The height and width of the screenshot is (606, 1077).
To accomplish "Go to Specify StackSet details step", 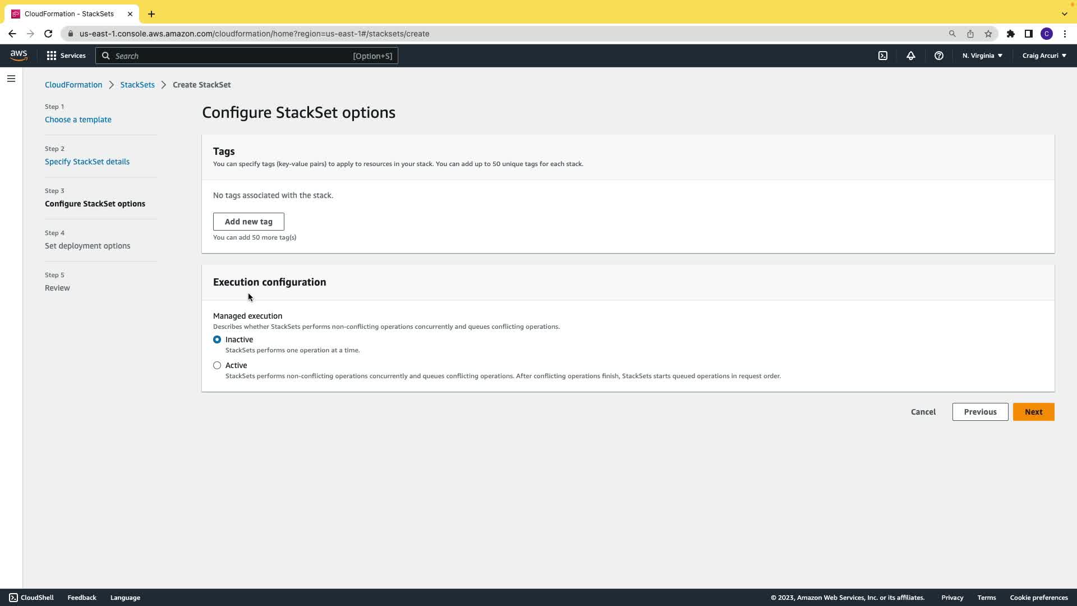I will click(87, 162).
